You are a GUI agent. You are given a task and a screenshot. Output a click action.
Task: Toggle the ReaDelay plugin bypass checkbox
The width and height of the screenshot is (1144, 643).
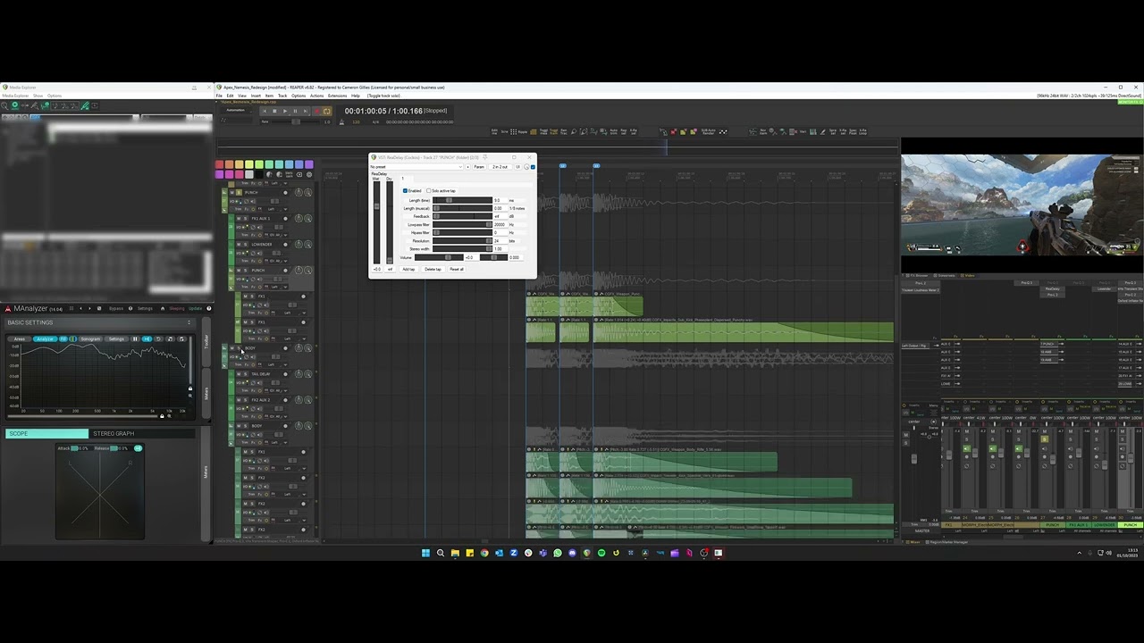(533, 167)
